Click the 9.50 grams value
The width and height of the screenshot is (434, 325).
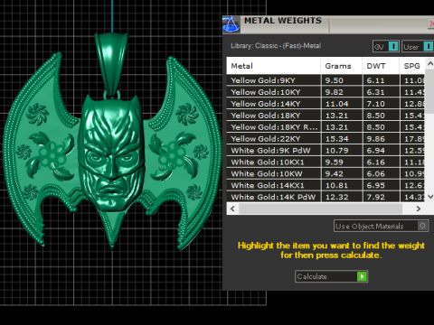click(335, 80)
